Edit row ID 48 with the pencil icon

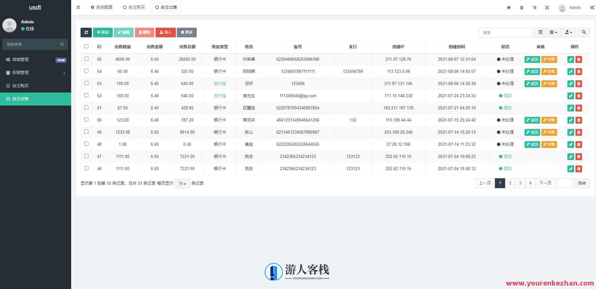coord(570,144)
